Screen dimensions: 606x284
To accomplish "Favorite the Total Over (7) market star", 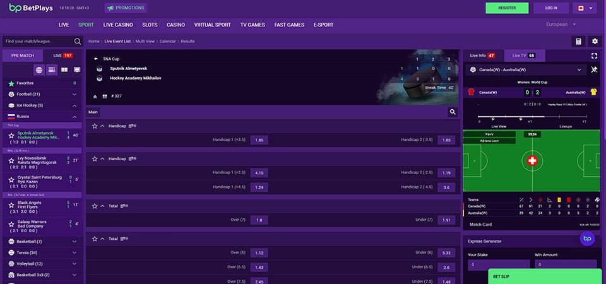I will tap(95, 206).
